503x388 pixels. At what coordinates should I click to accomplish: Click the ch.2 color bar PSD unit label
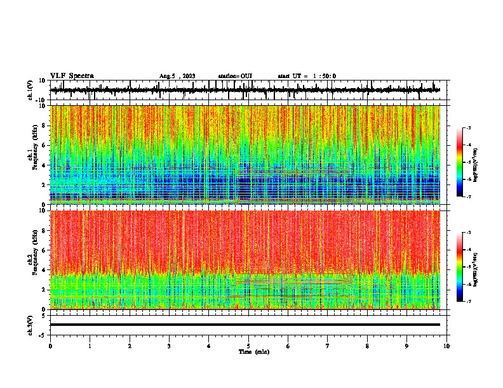point(475,270)
